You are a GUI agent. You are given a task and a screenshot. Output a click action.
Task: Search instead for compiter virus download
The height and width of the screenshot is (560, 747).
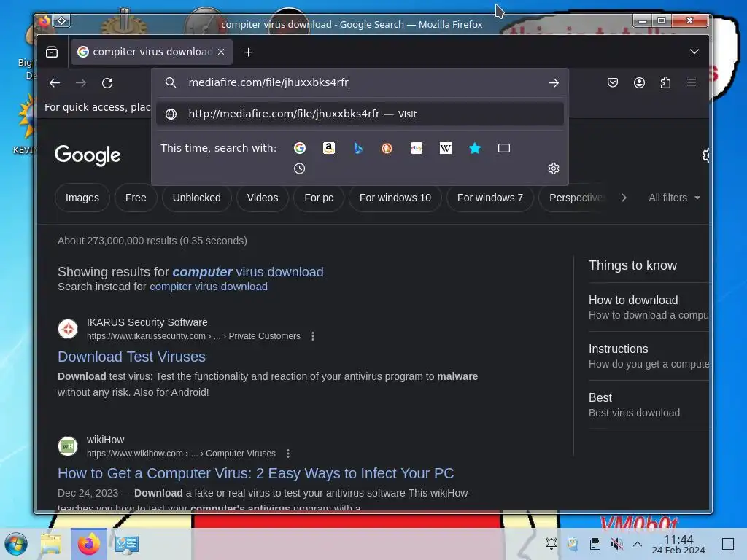209,287
